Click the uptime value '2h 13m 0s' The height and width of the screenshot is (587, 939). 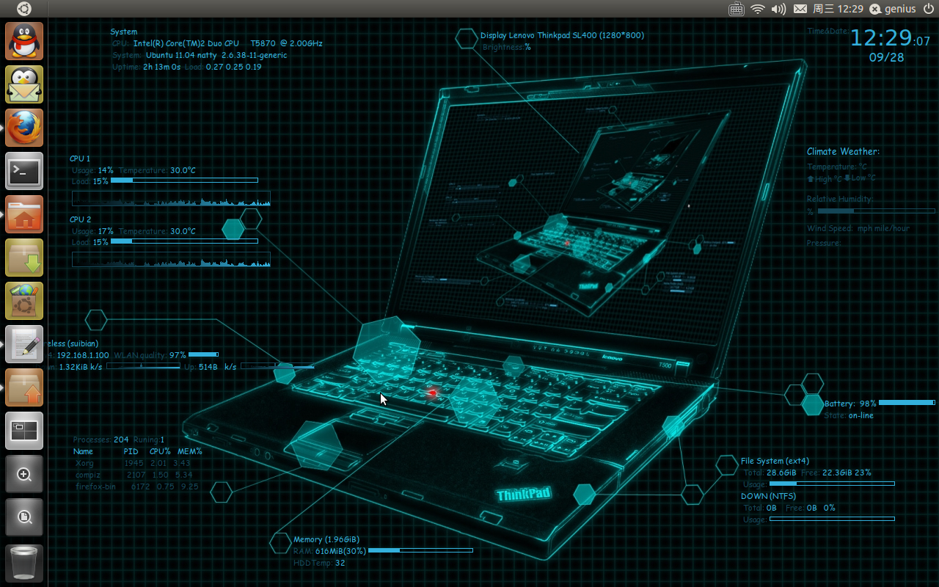click(x=162, y=67)
